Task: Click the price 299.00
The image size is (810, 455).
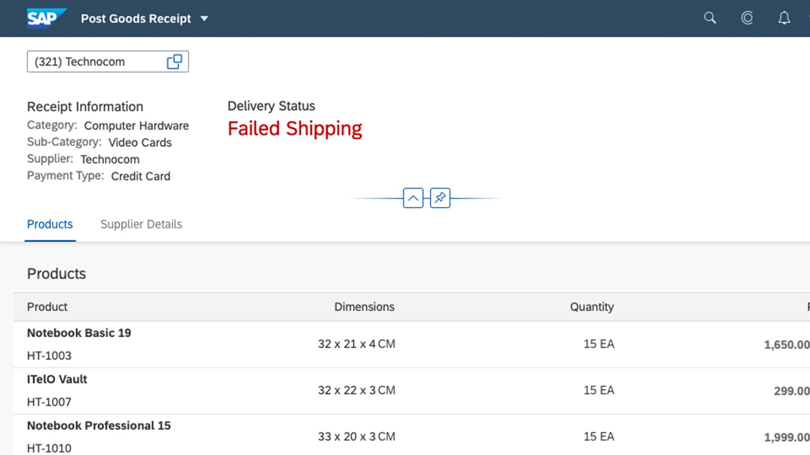Action: [x=792, y=391]
